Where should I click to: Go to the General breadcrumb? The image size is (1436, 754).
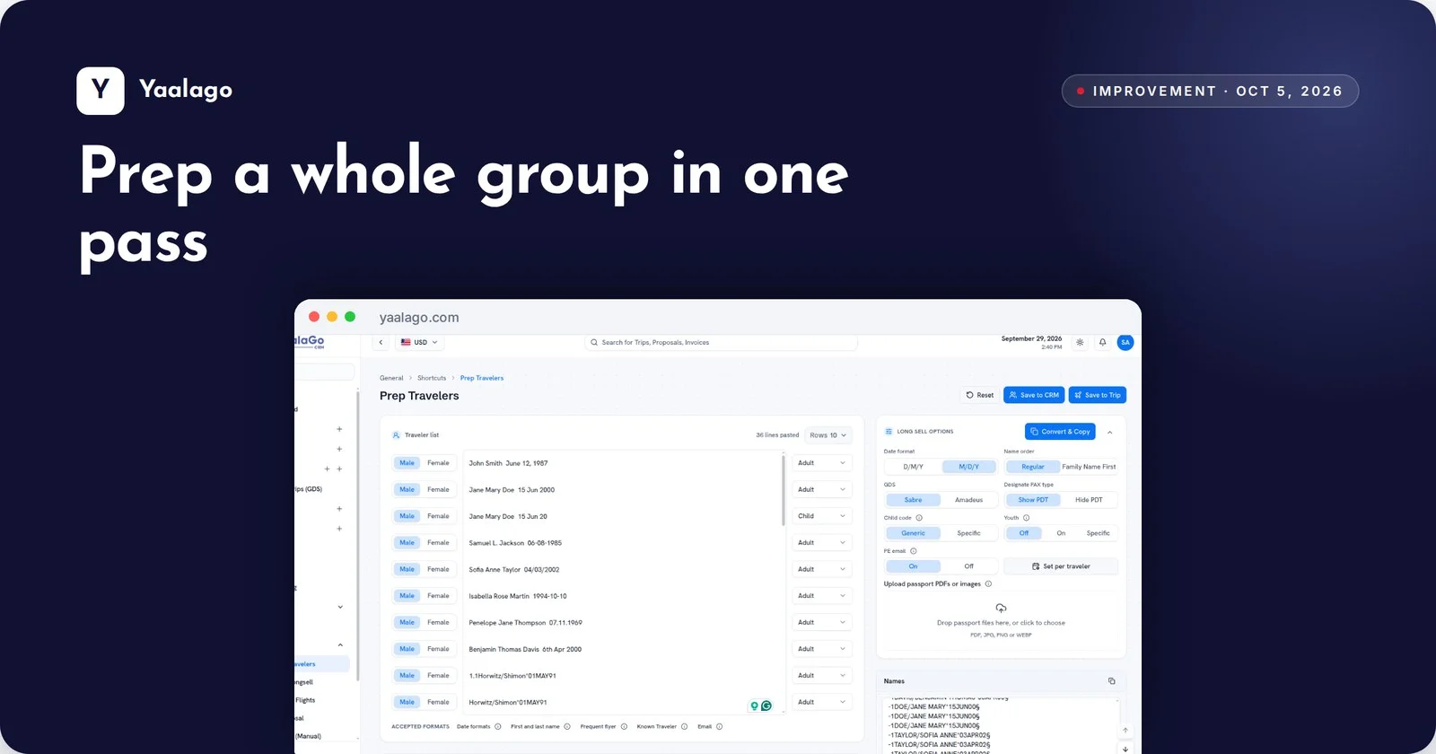click(391, 378)
